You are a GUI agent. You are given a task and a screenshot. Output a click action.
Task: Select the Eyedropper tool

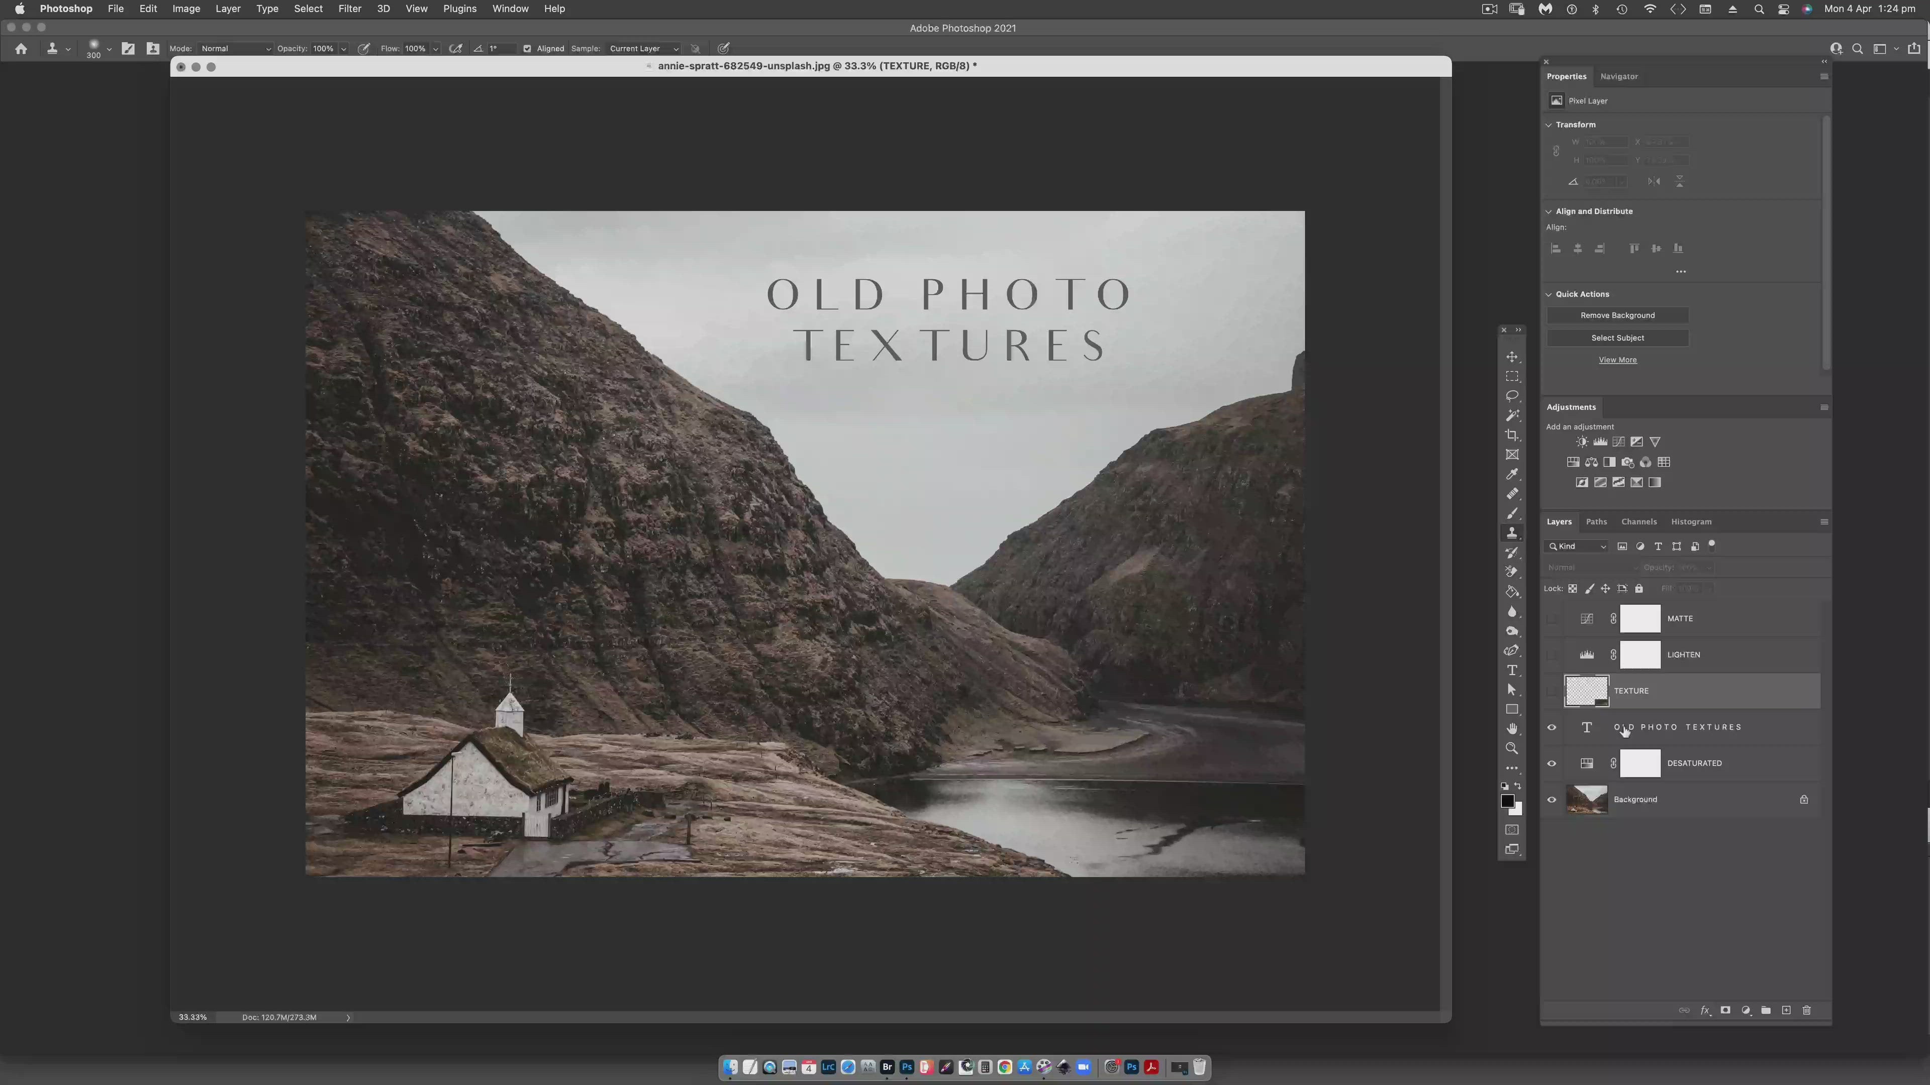(x=1512, y=474)
